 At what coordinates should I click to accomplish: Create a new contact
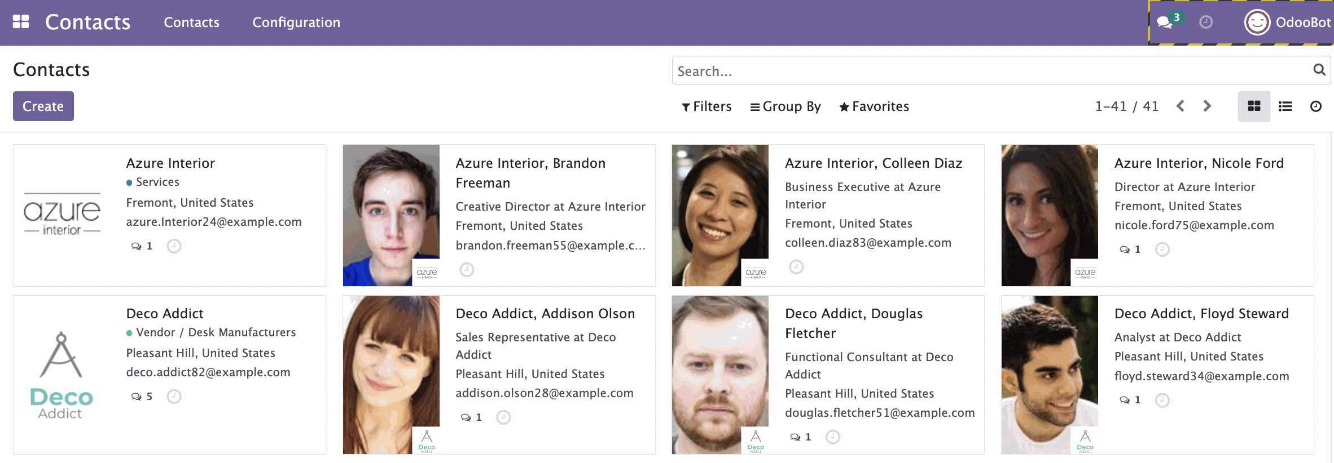click(x=43, y=106)
